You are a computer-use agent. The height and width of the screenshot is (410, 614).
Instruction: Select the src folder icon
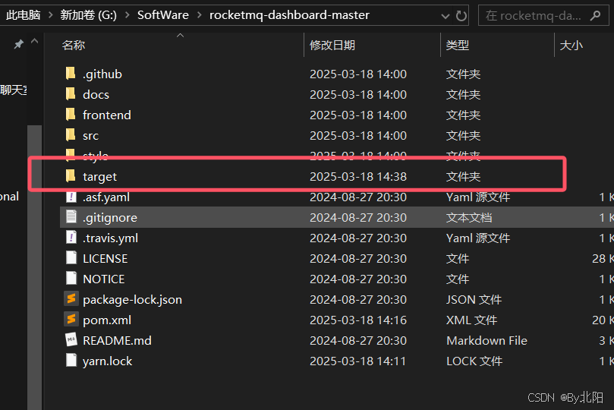click(71, 134)
